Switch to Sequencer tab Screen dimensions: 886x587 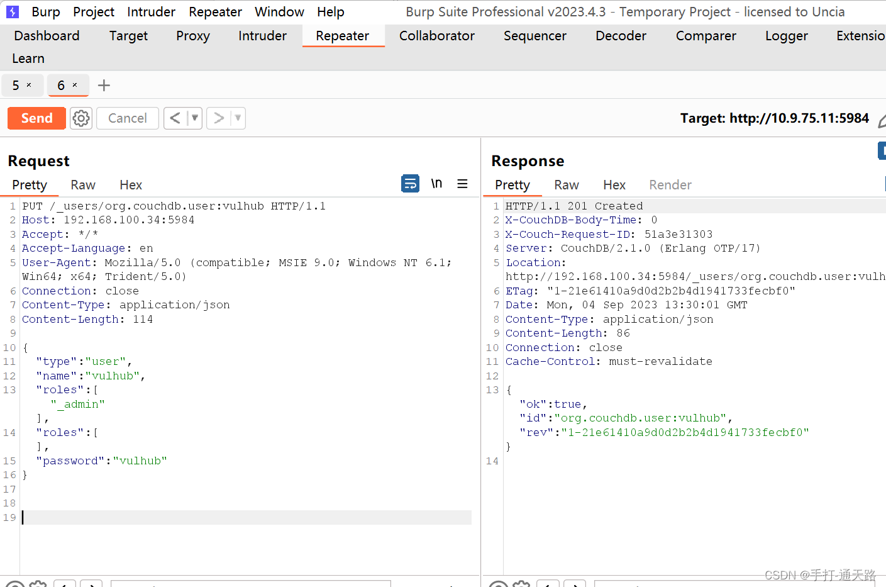(535, 36)
